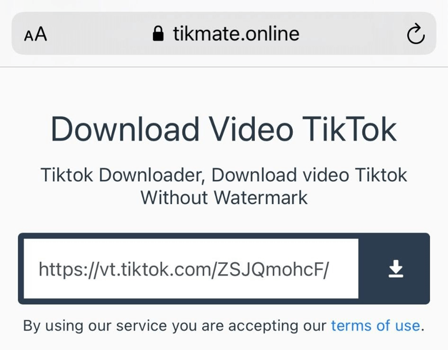Reload the page with the refresh arrow
The height and width of the screenshot is (350, 448).
[416, 34]
